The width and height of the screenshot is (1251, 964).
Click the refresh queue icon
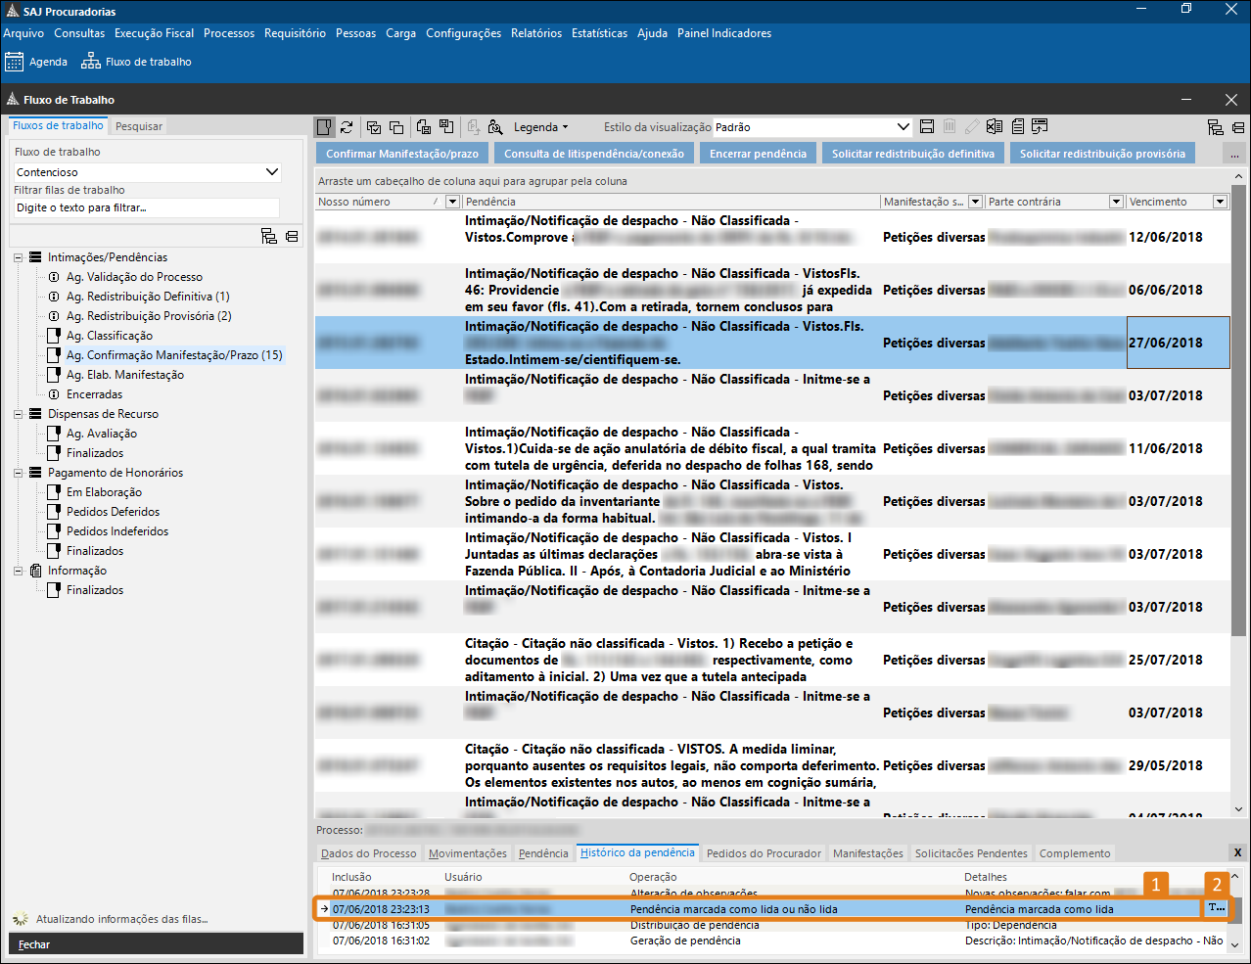click(x=347, y=127)
